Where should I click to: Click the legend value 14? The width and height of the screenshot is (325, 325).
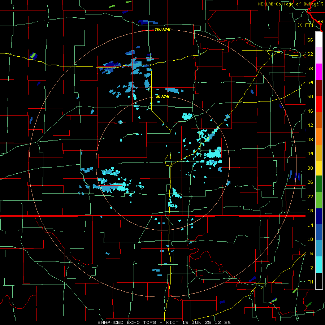310,225
